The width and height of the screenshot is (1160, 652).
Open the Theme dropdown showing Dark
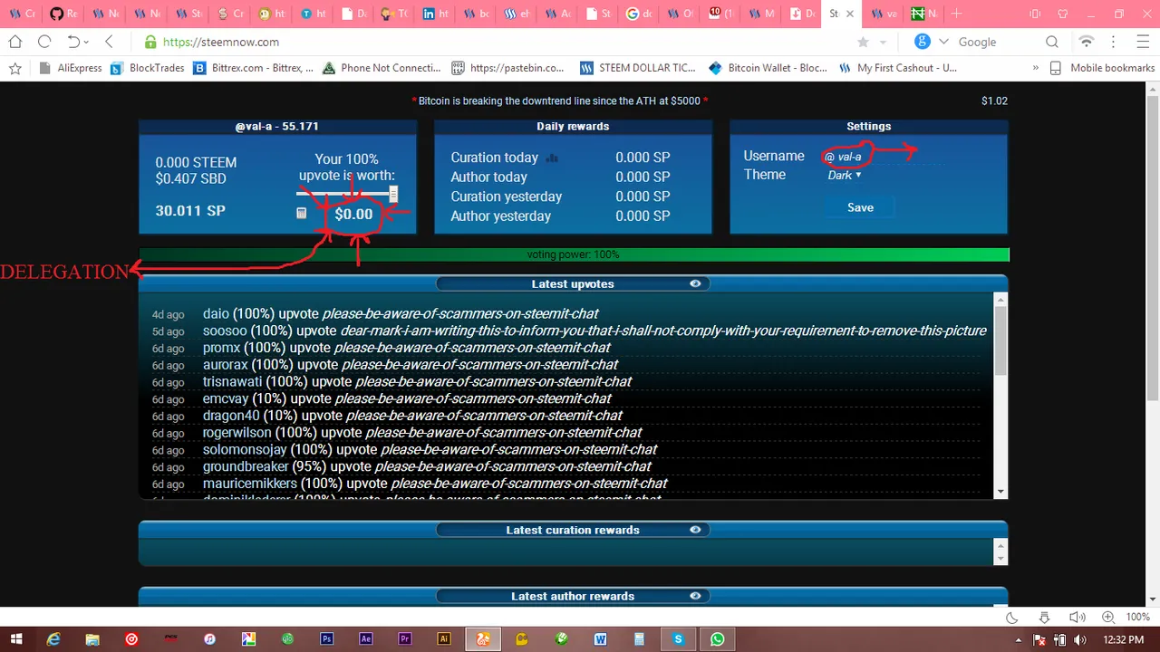[x=844, y=175]
